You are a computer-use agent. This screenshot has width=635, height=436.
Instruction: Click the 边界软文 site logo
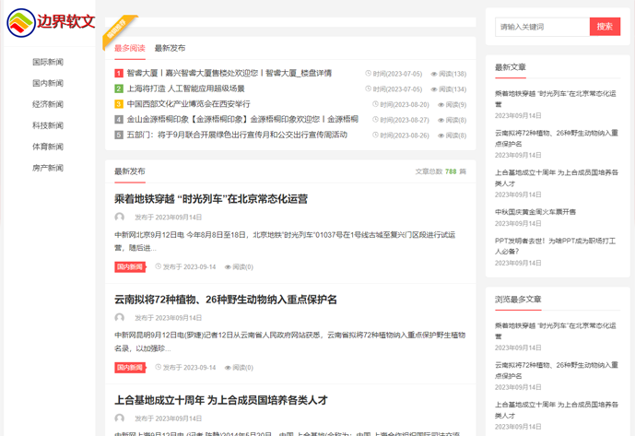click(x=52, y=22)
